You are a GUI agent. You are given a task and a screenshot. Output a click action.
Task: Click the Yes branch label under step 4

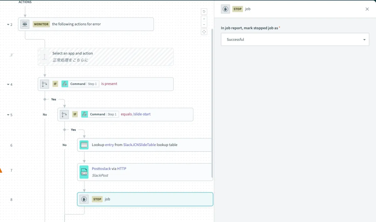[x=54, y=99]
